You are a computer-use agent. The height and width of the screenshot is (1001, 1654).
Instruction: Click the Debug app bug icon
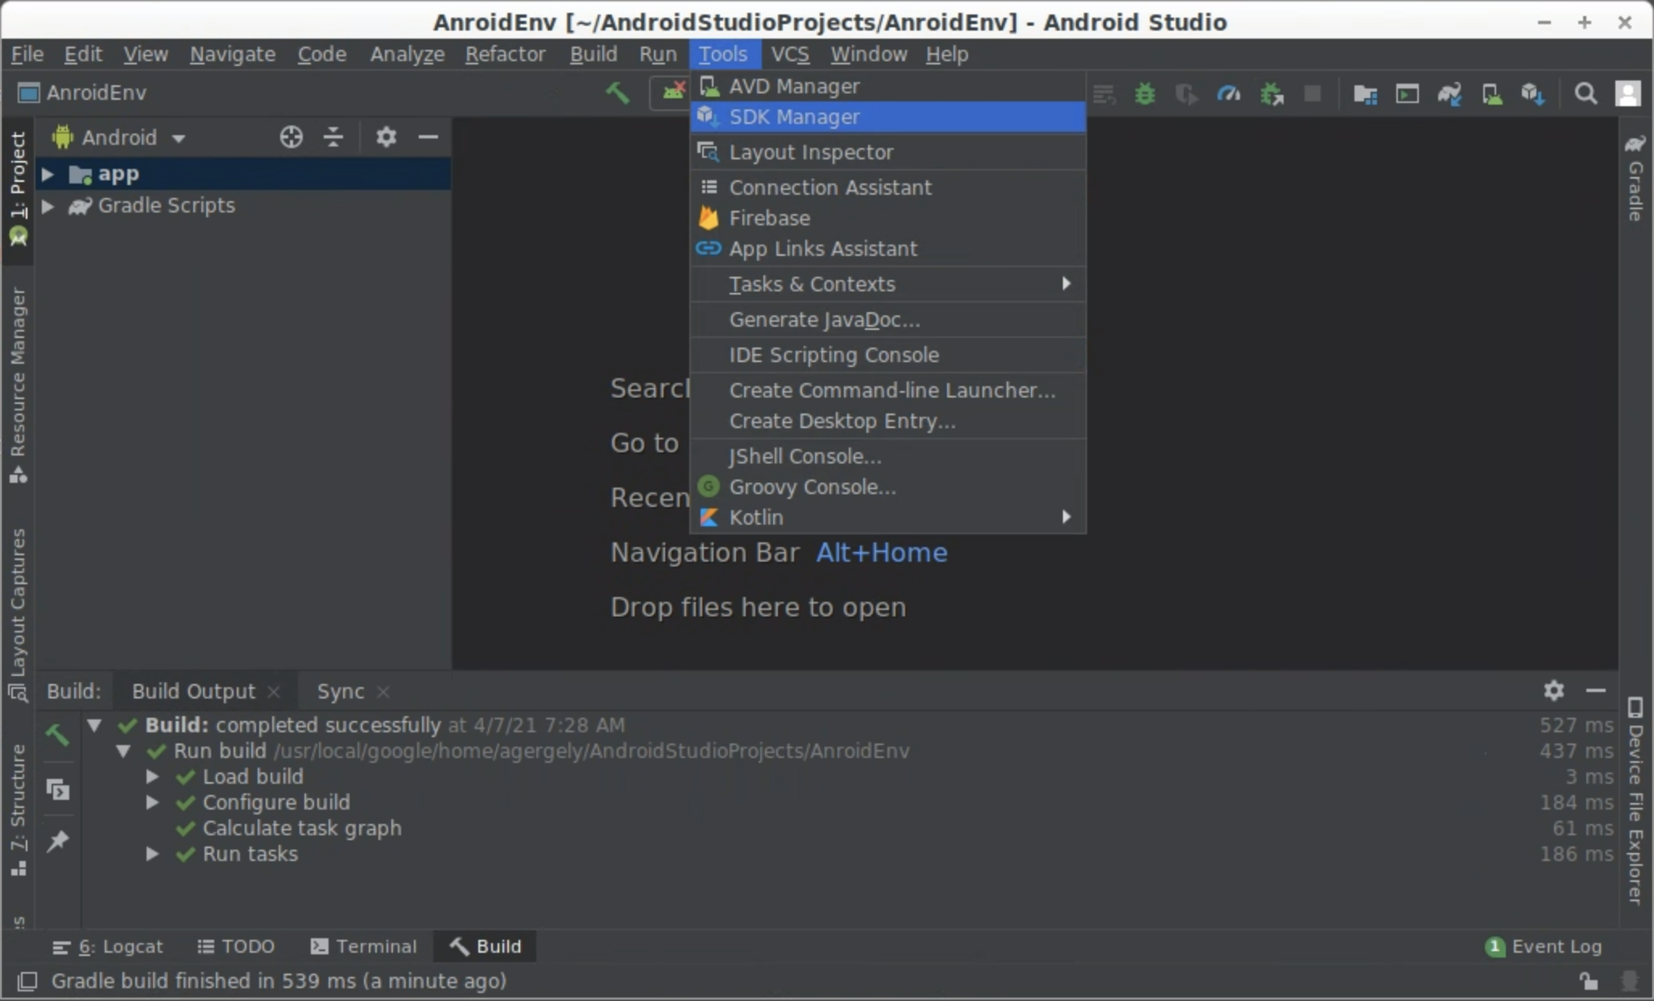(x=1144, y=94)
